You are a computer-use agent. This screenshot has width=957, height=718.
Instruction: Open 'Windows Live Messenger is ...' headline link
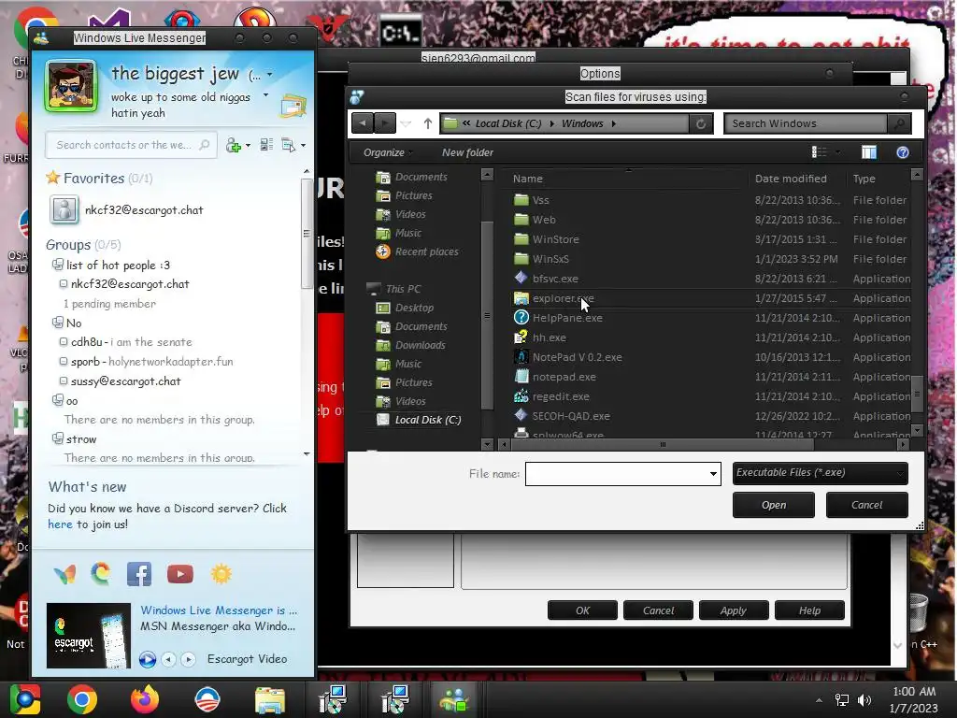[x=219, y=610]
